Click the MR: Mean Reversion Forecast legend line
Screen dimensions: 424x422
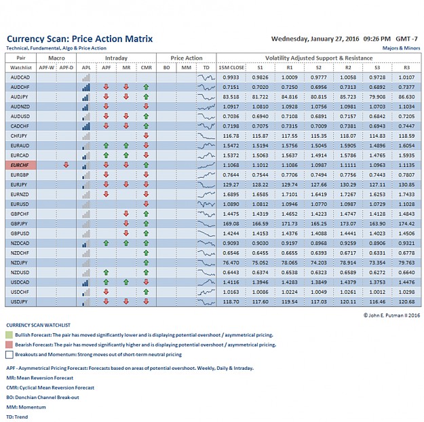pos(40,378)
